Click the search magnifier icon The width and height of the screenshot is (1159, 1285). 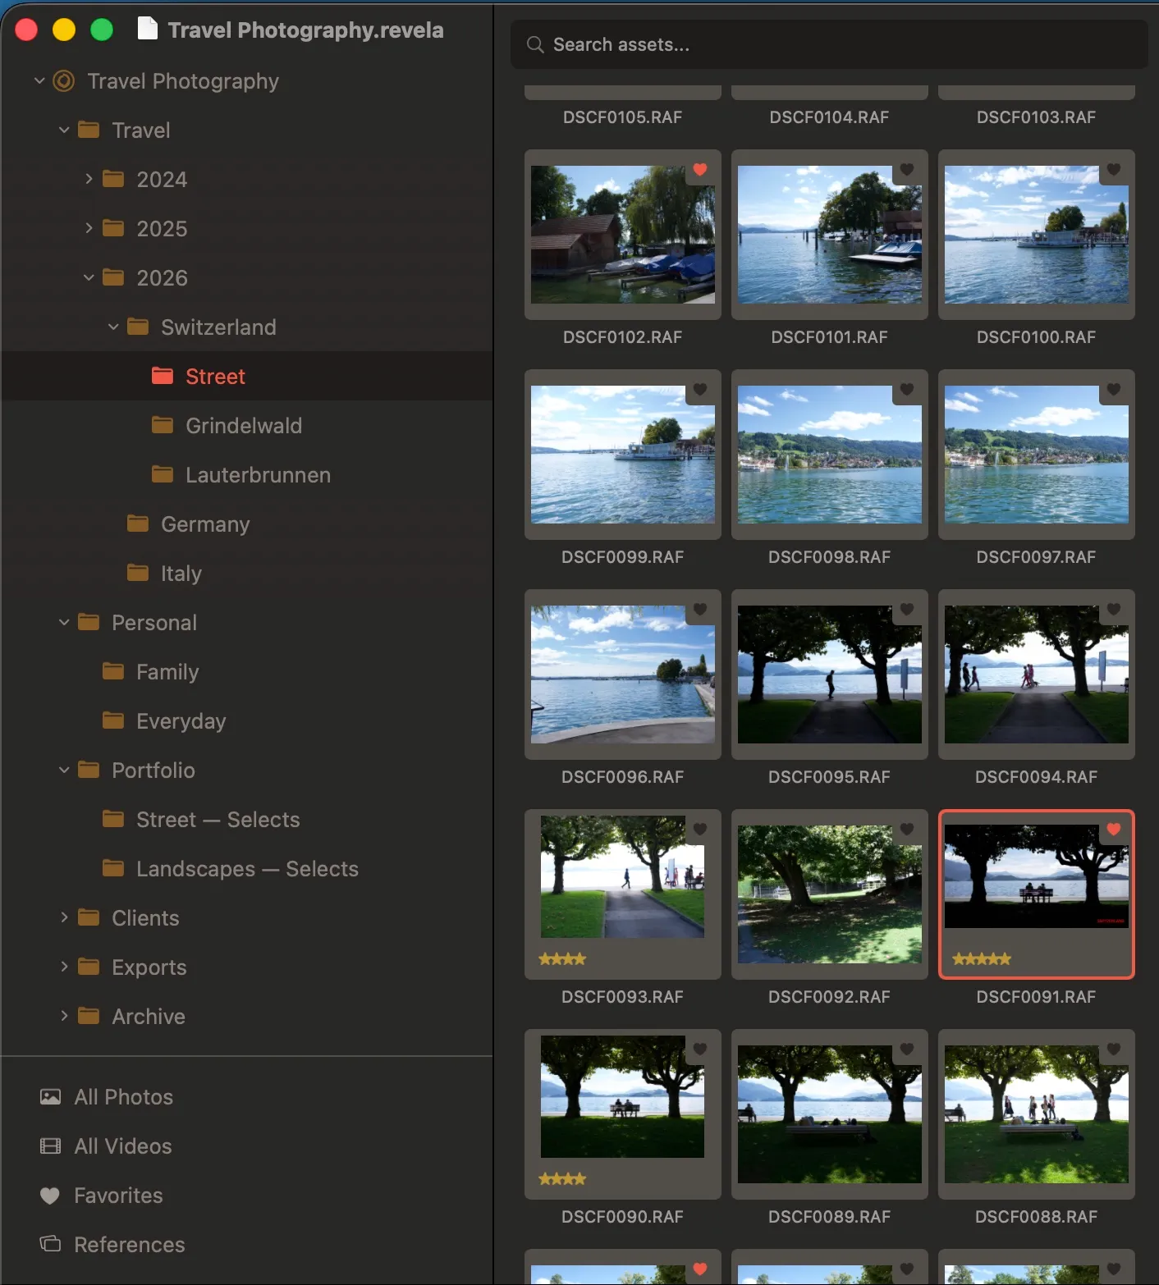click(535, 44)
